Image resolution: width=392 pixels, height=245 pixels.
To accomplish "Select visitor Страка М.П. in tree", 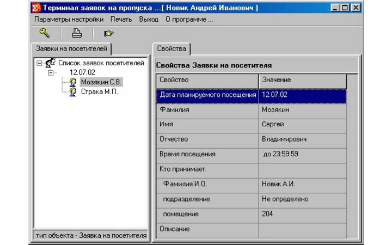I will pos(99,92).
